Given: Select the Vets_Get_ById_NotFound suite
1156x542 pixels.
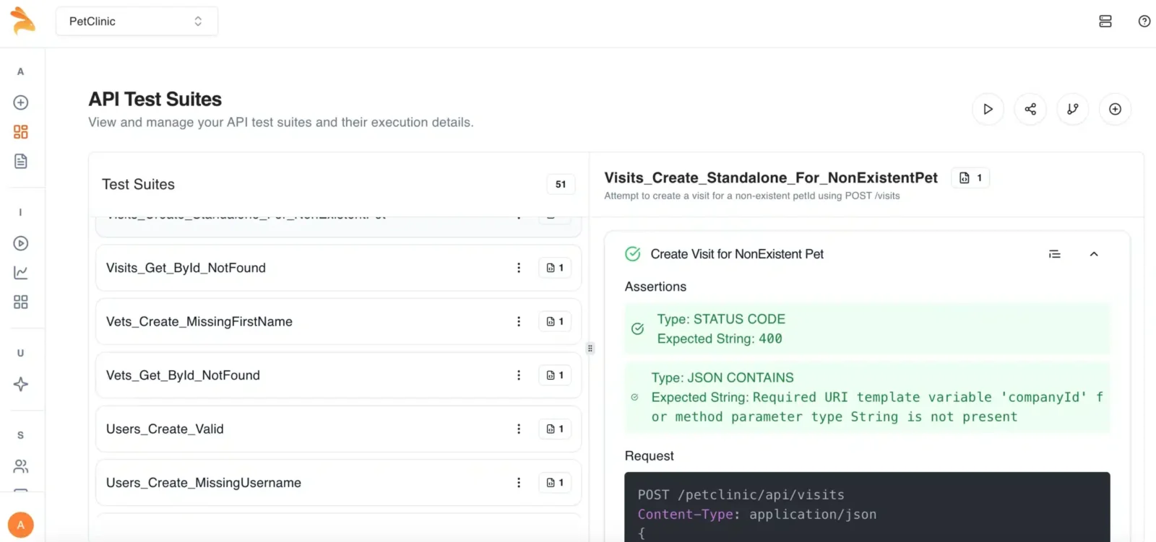Looking at the screenshot, I should click(x=338, y=375).
